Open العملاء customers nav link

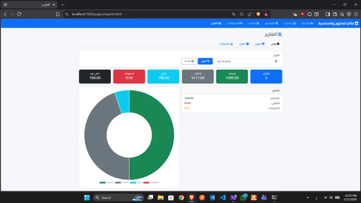253,23
